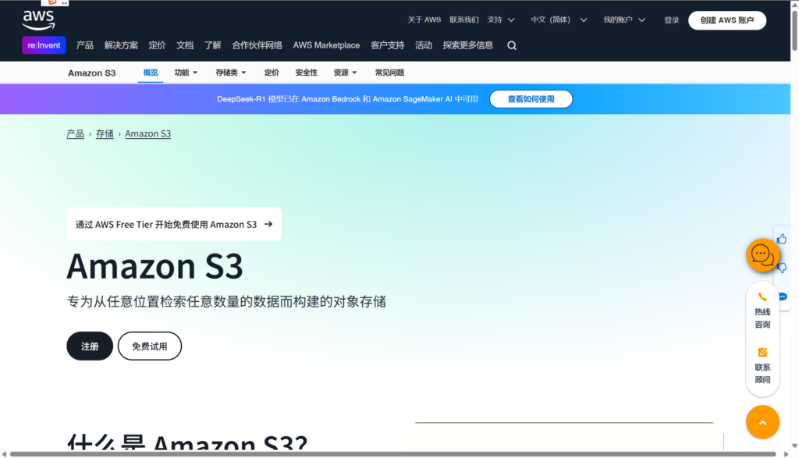Click the 热线咨询 phone icon

click(x=762, y=297)
